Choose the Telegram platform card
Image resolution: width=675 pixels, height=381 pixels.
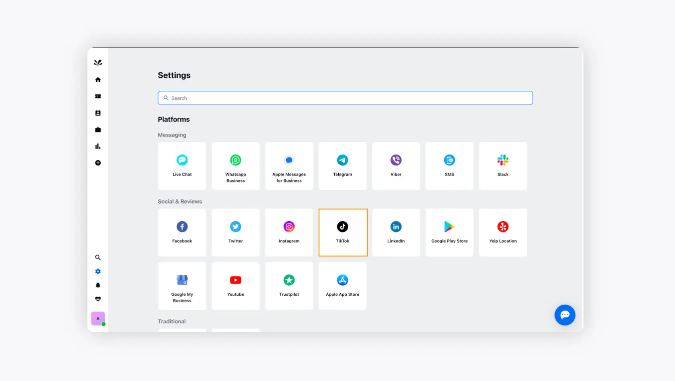[x=343, y=166]
